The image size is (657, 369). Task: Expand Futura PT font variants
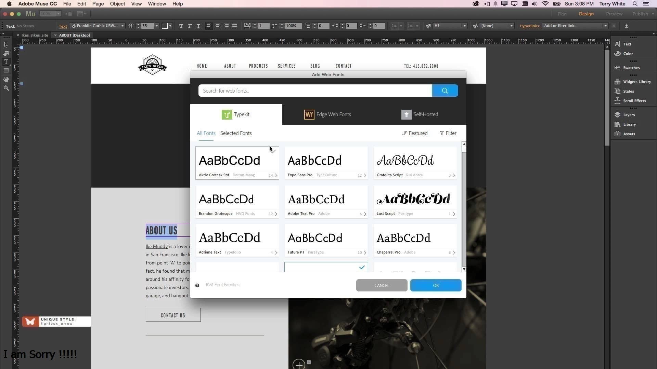click(365, 252)
